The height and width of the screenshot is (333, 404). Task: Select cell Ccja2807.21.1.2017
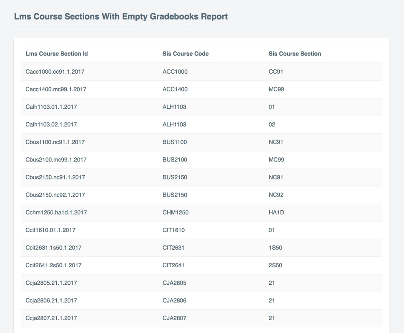[51, 318]
